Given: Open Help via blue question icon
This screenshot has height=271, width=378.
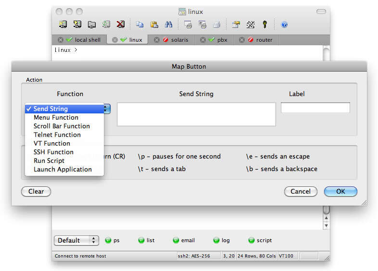Looking at the screenshot, I should (284, 25).
